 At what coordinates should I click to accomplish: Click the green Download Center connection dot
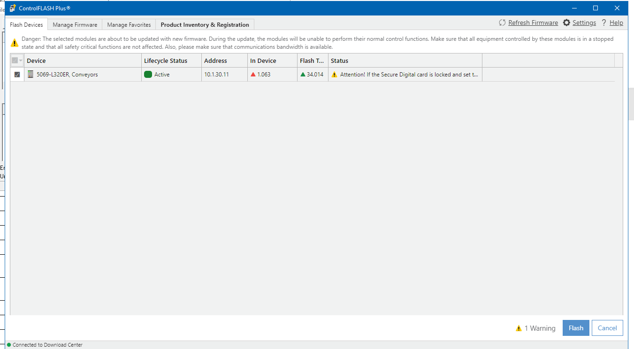tap(9, 345)
